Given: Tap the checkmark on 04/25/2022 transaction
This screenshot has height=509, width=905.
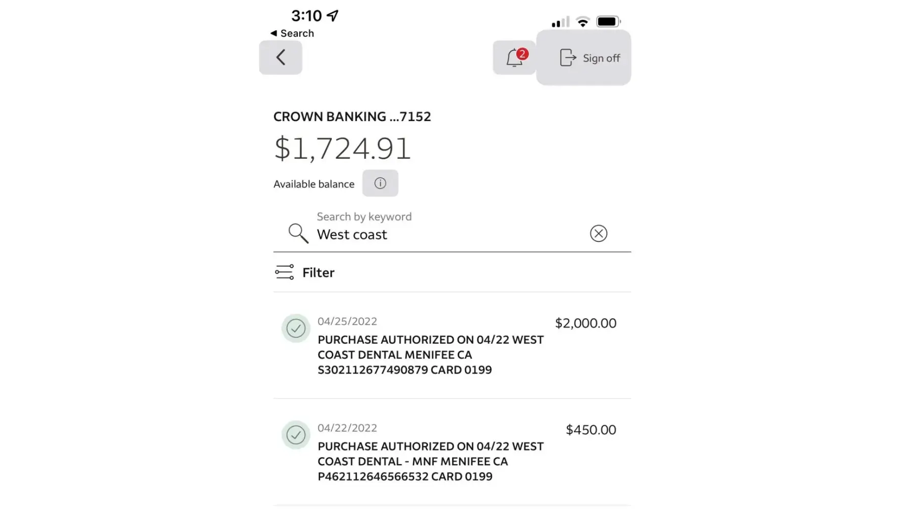Looking at the screenshot, I should tap(296, 328).
